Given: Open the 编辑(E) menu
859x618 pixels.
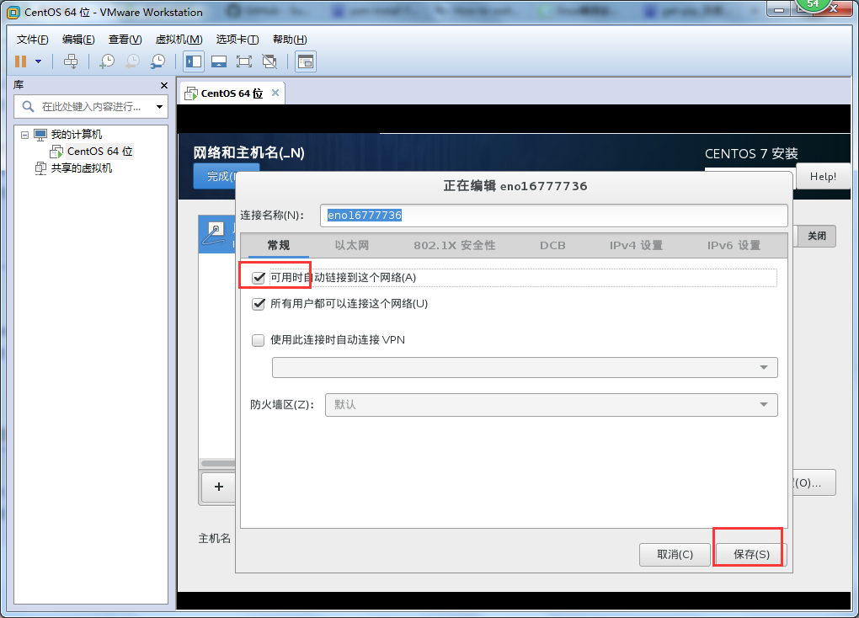Looking at the screenshot, I should (78, 40).
